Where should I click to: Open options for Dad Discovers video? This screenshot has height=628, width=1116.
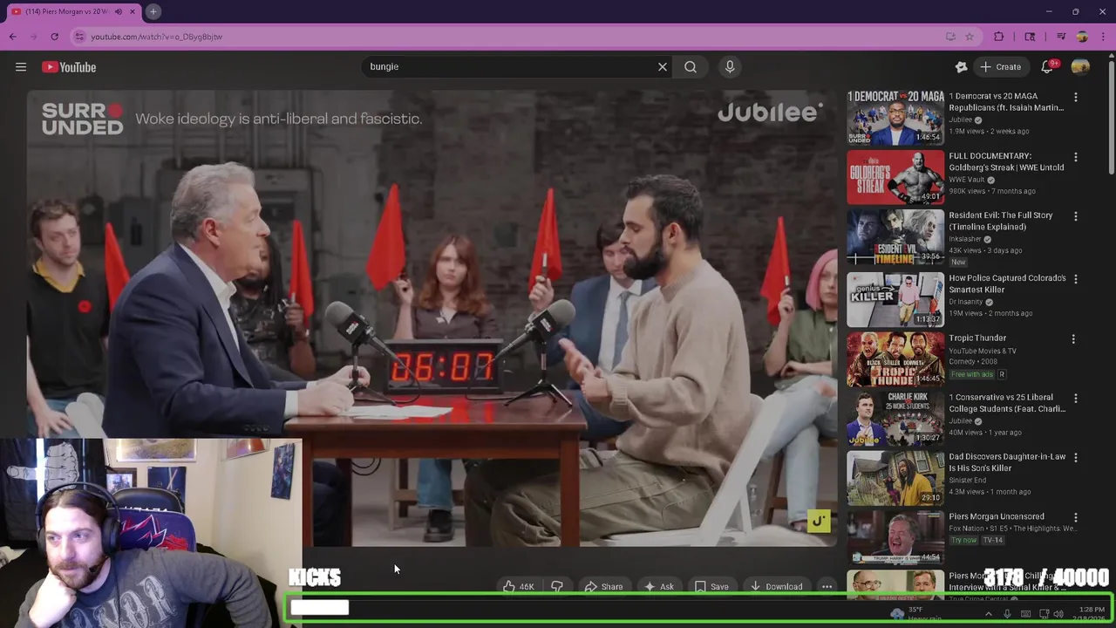1075,458
